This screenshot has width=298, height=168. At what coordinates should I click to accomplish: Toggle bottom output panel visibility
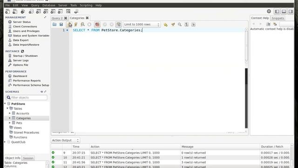pos(284,11)
